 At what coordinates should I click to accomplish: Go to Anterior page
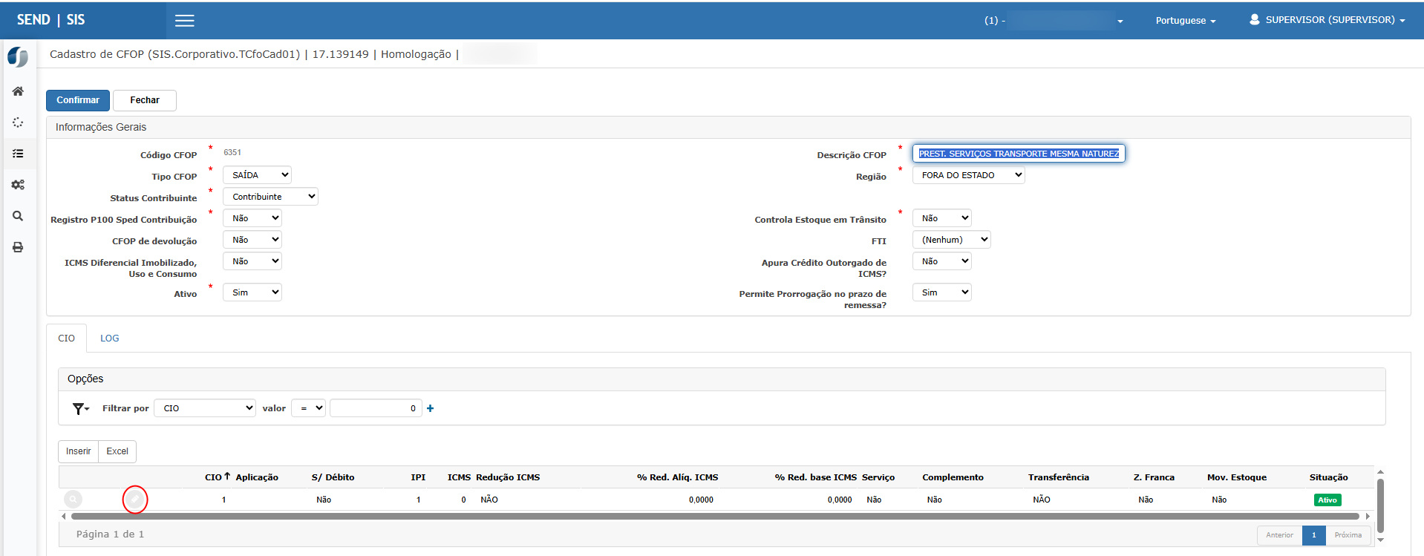point(1279,535)
